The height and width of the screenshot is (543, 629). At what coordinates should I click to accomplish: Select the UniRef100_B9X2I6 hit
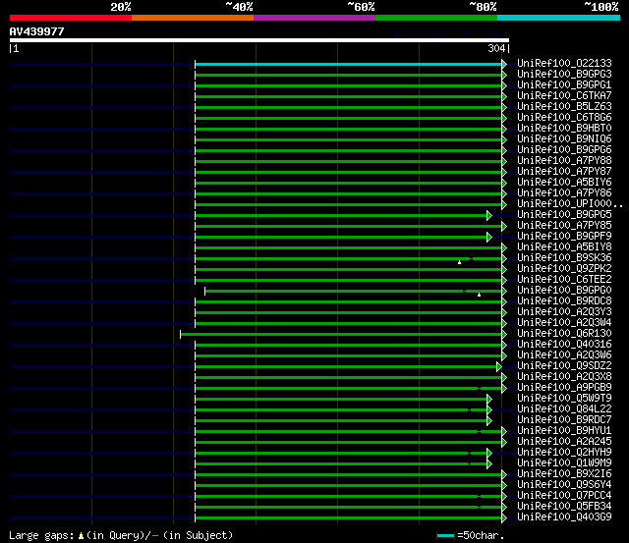tap(564, 474)
